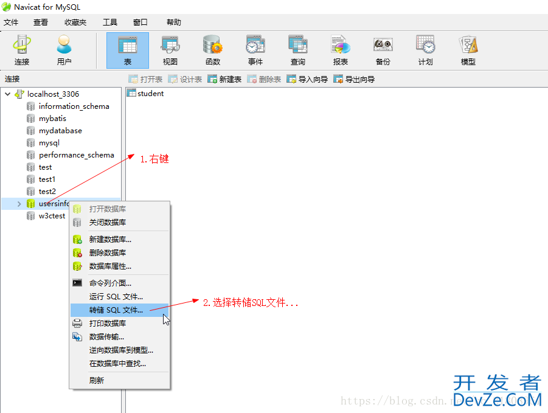Select the 备份 (Backup) toolbar icon
The width and height of the screenshot is (548, 413).
point(383,50)
